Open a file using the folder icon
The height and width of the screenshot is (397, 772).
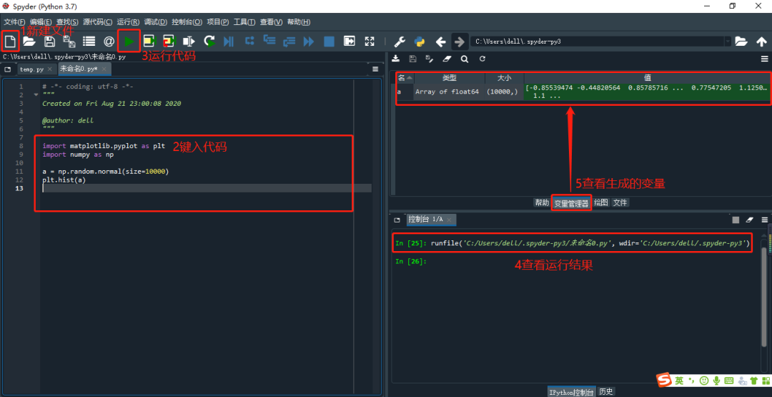(x=29, y=42)
